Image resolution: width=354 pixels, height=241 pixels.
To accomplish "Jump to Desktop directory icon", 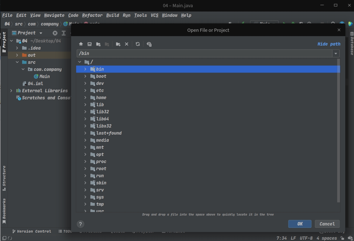I will tap(90, 44).
